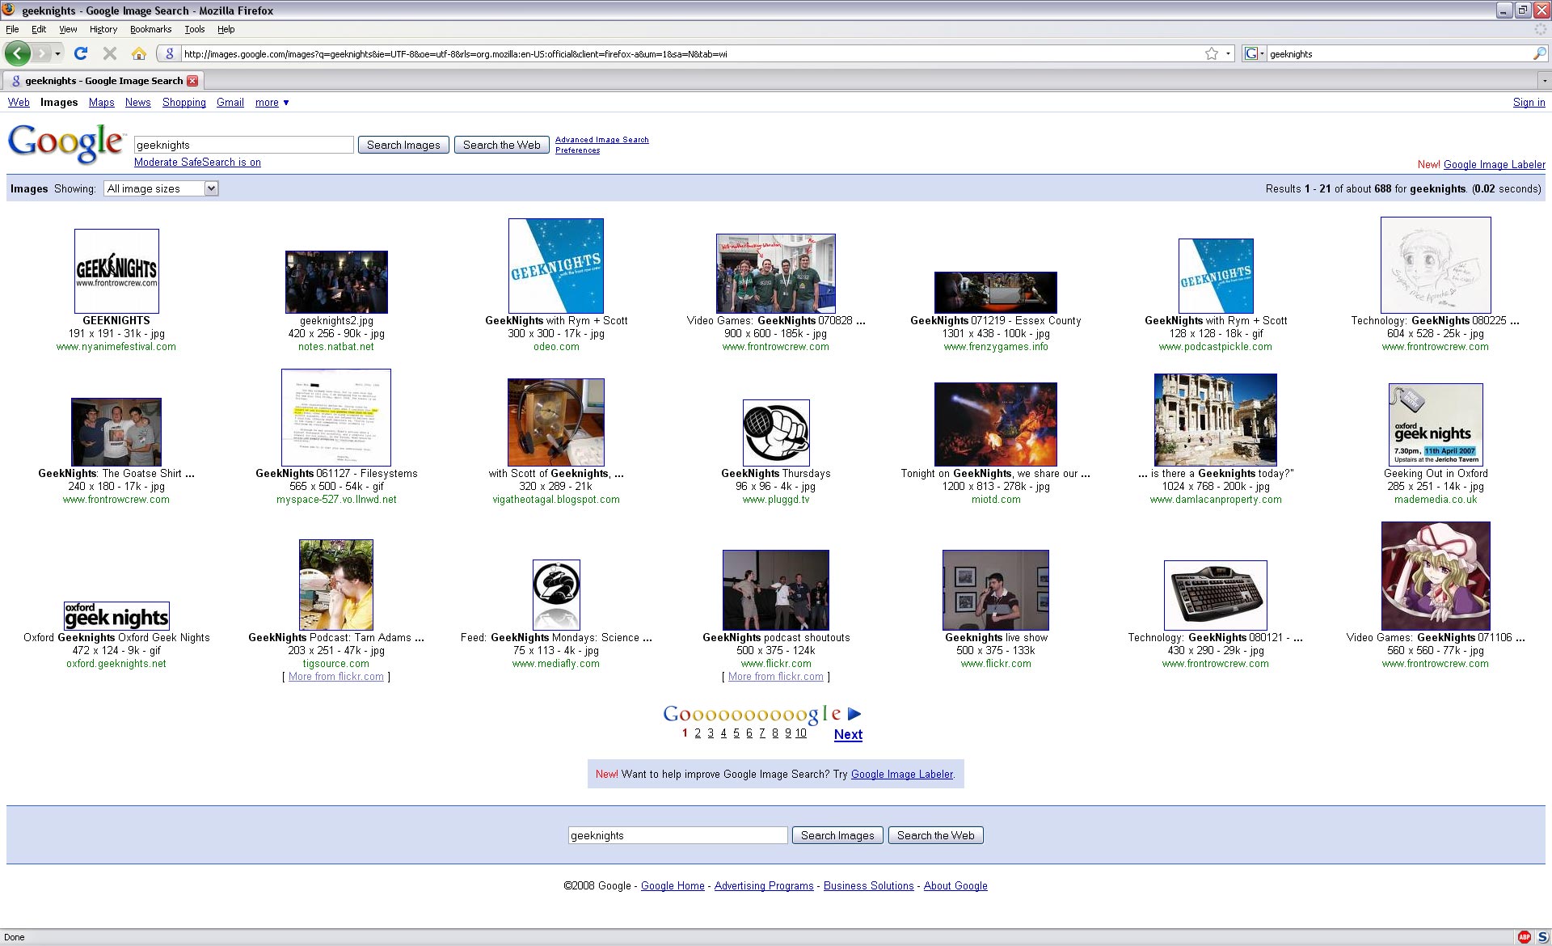Image resolution: width=1552 pixels, height=946 pixels.
Task: Open the history dropdown beside the Forward button
Action: pyautogui.click(x=57, y=53)
